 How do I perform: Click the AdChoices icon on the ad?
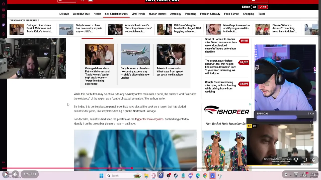(x=250, y=104)
